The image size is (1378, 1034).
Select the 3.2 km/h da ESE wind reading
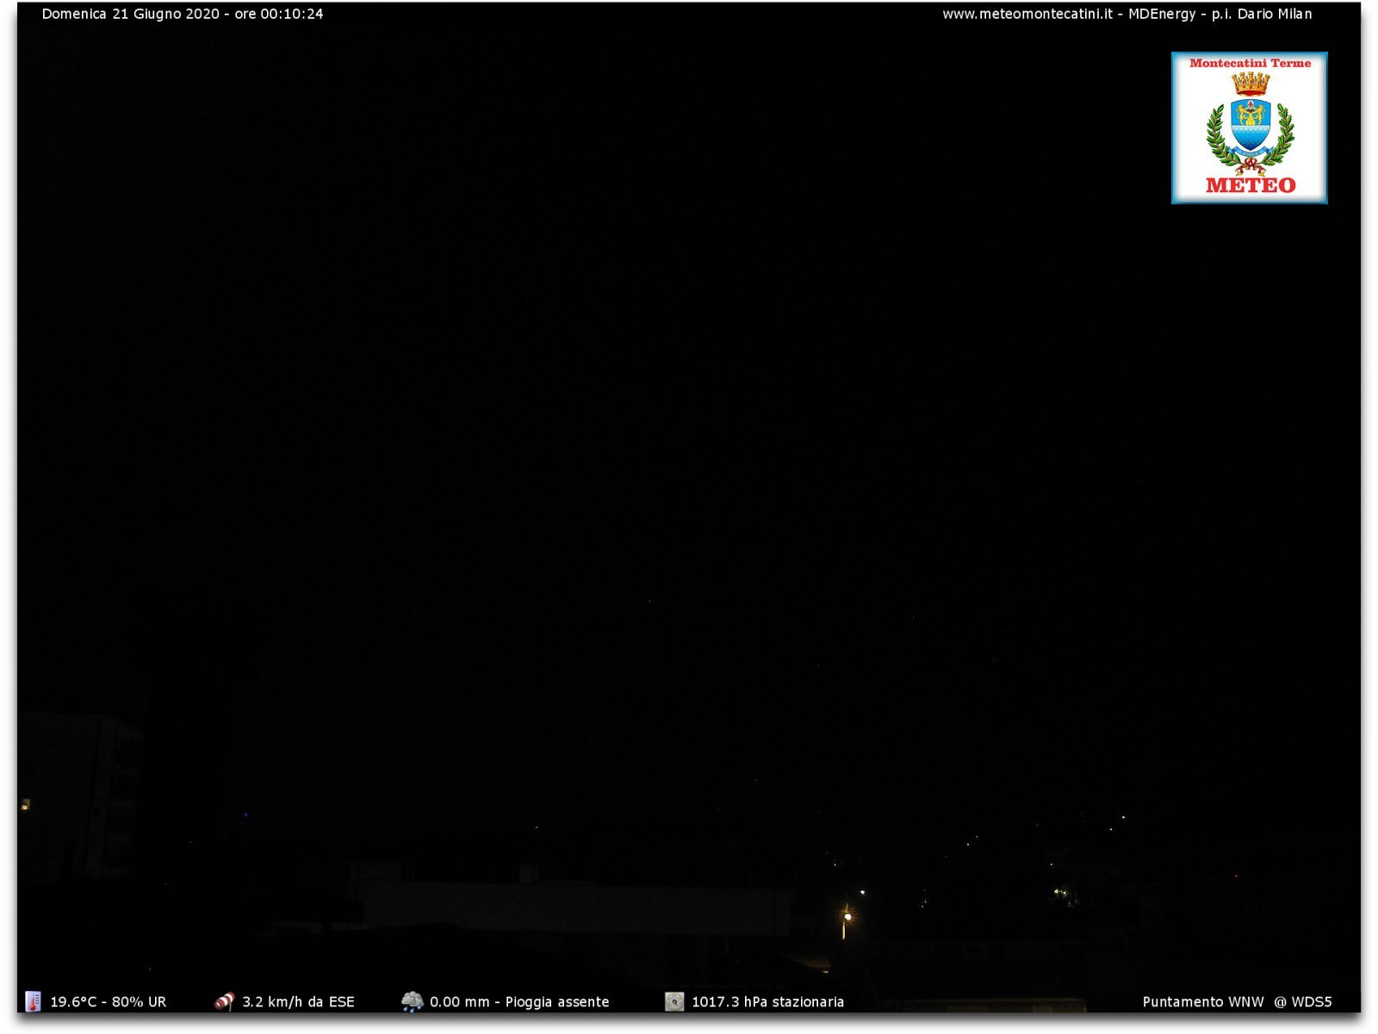(x=298, y=1002)
